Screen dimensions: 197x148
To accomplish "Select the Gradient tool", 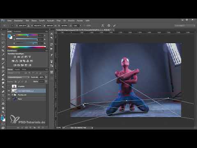I will click(3, 79).
